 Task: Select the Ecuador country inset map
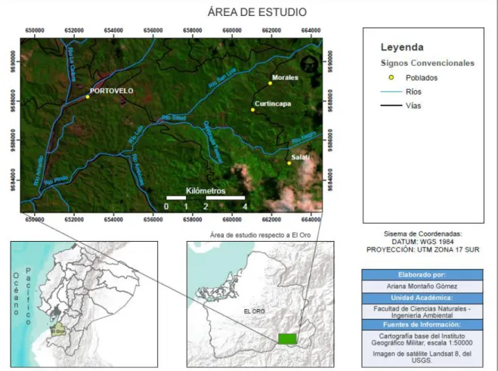click(84, 305)
